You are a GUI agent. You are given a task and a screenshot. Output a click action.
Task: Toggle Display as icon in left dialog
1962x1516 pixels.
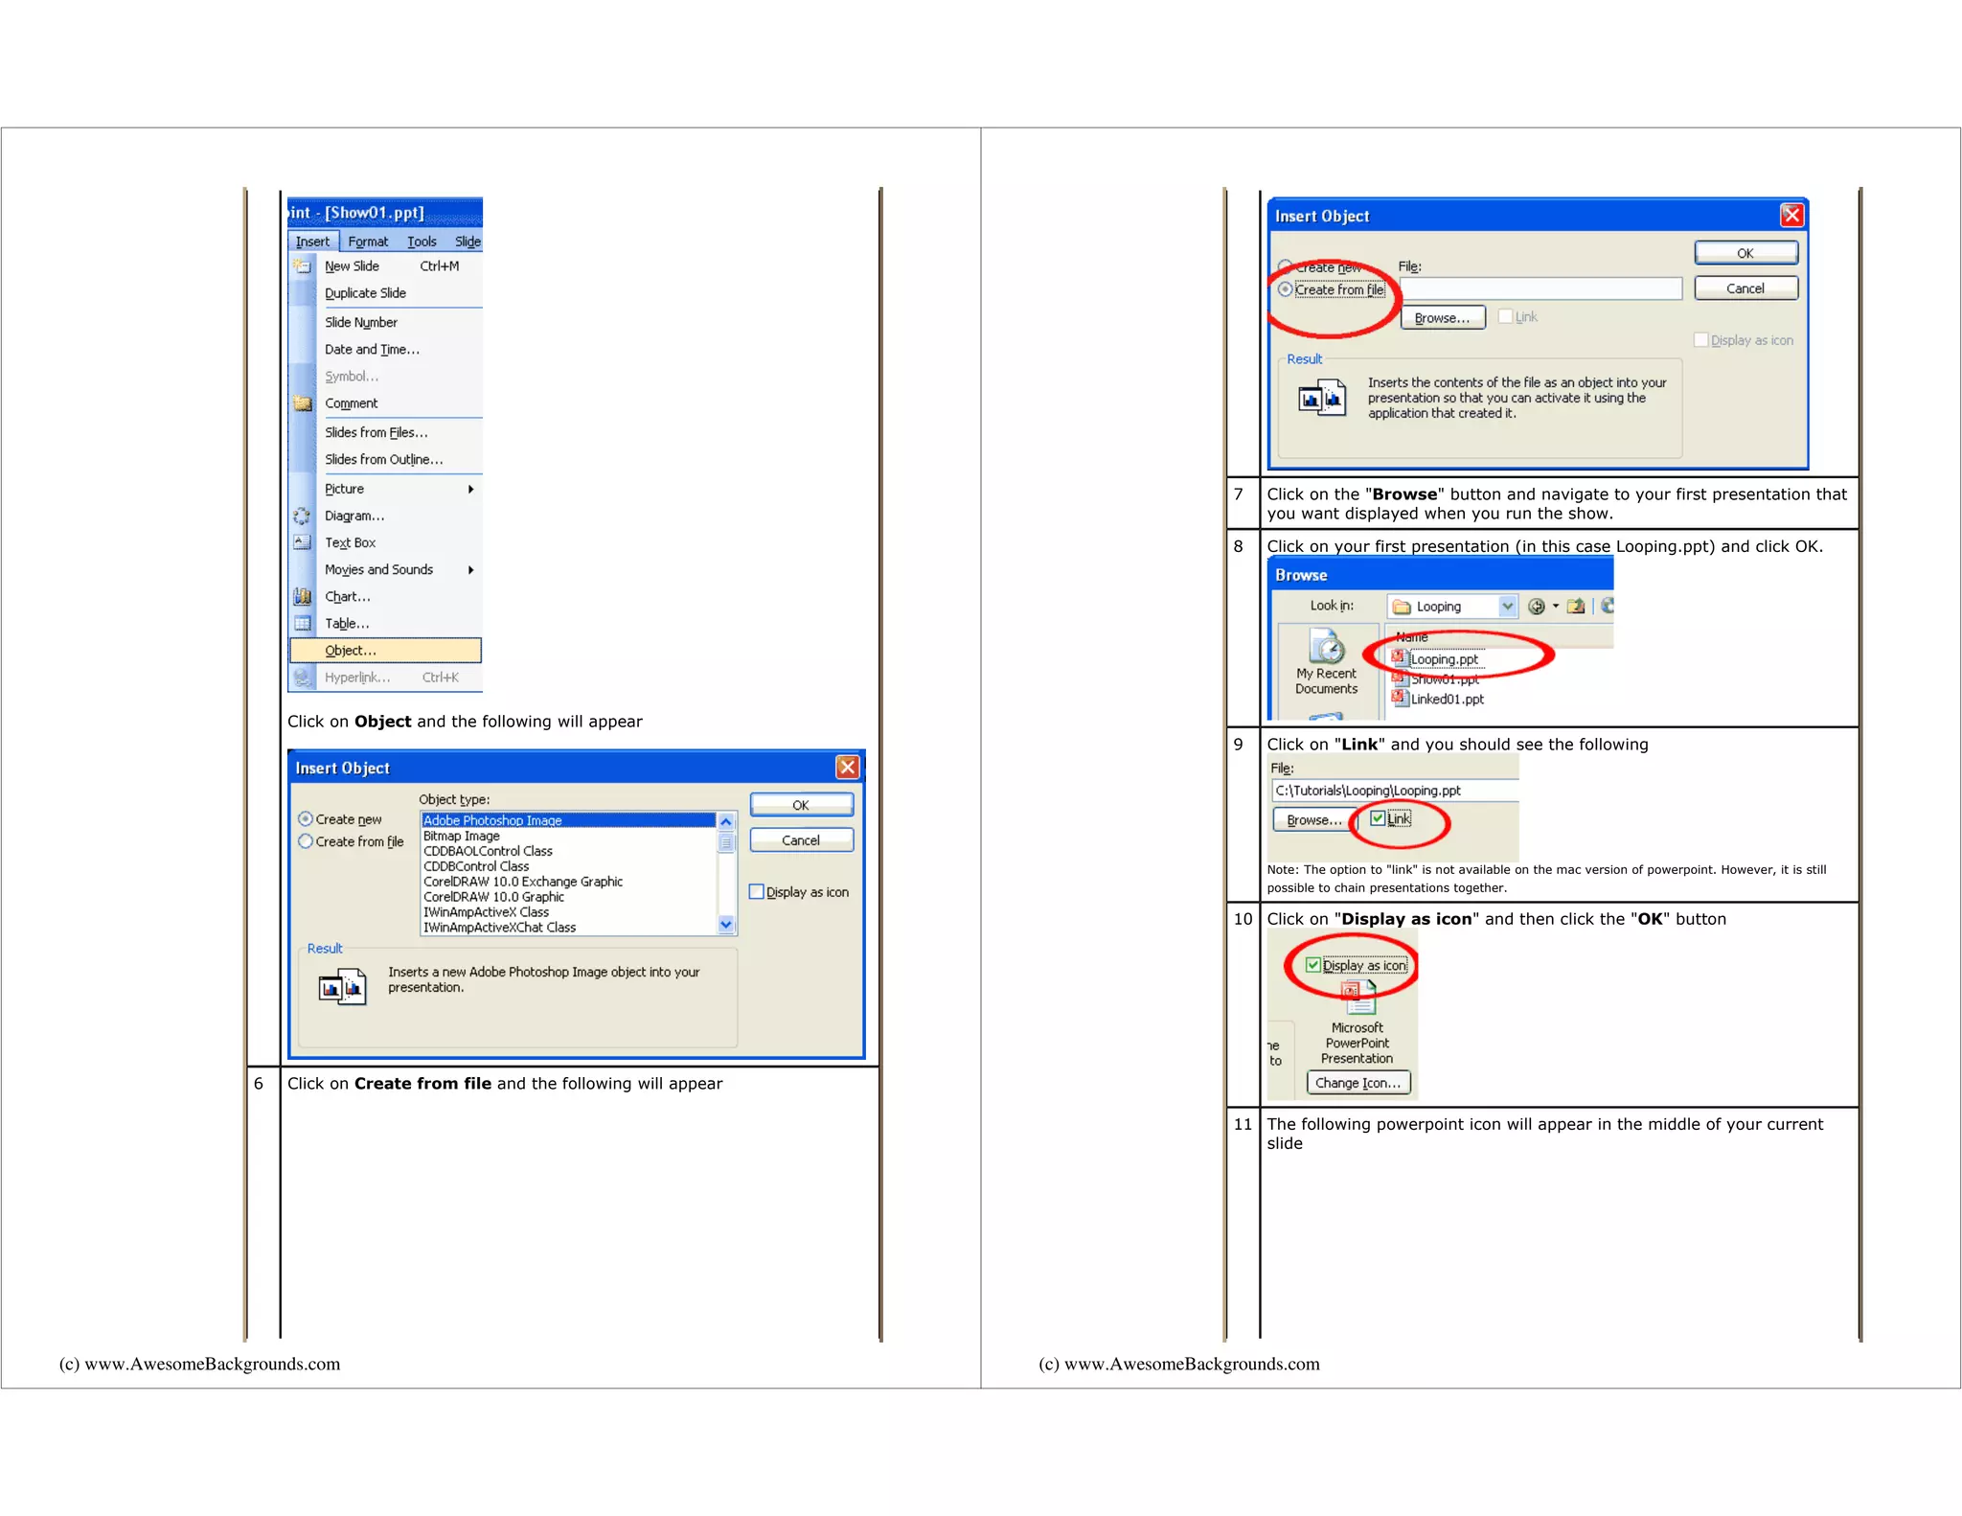(757, 892)
